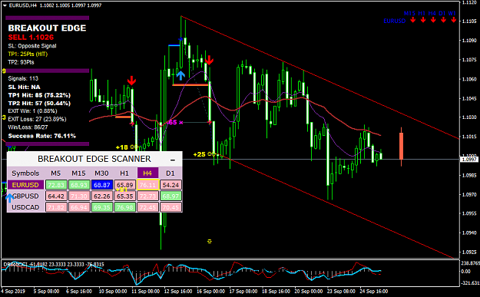Click the 12 Sep 16:00 time axis label

[178, 291]
